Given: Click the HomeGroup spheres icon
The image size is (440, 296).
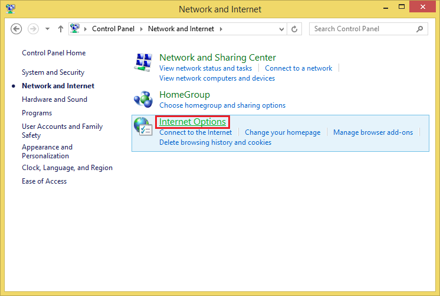Looking at the screenshot, I should point(143,99).
